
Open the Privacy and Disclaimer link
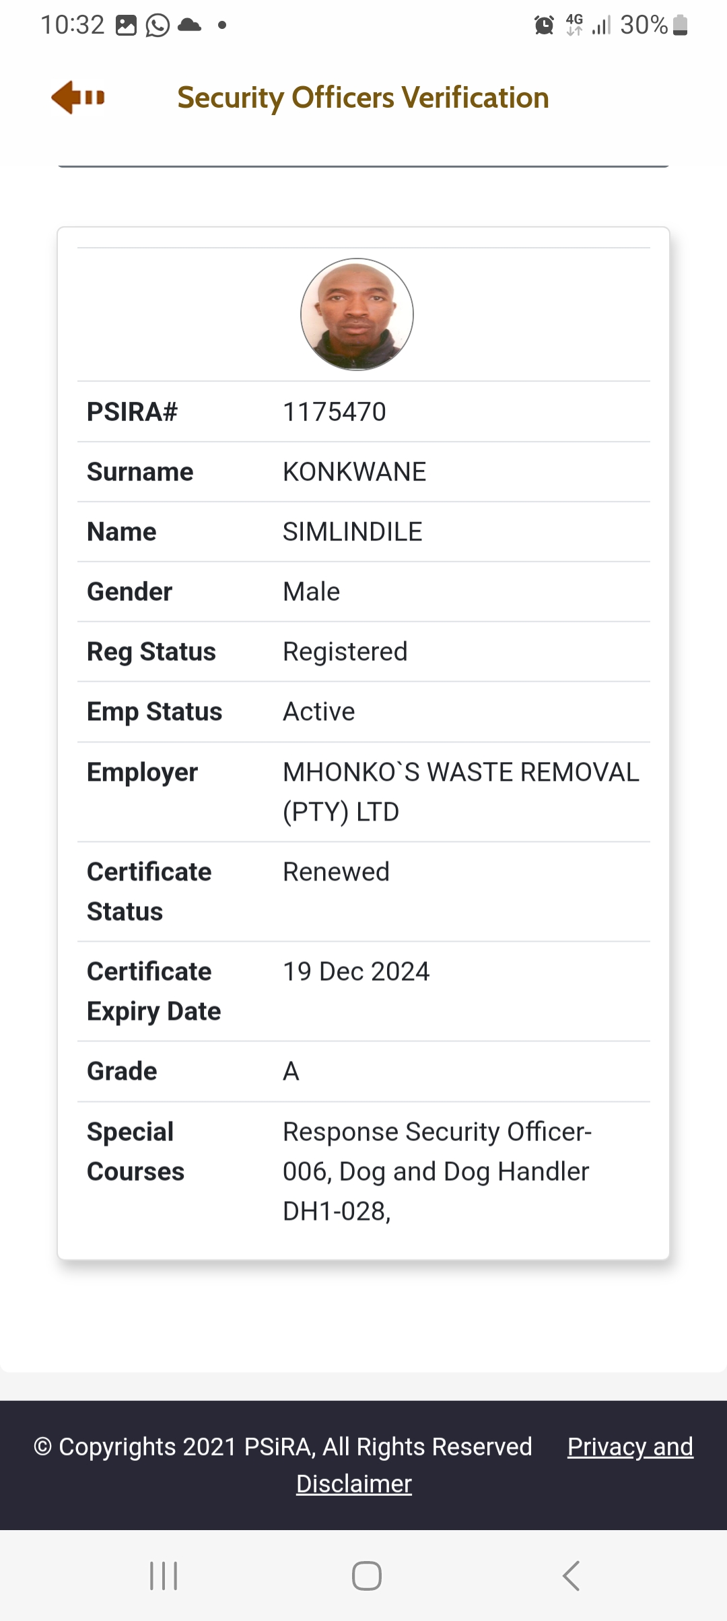tap(495, 1465)
